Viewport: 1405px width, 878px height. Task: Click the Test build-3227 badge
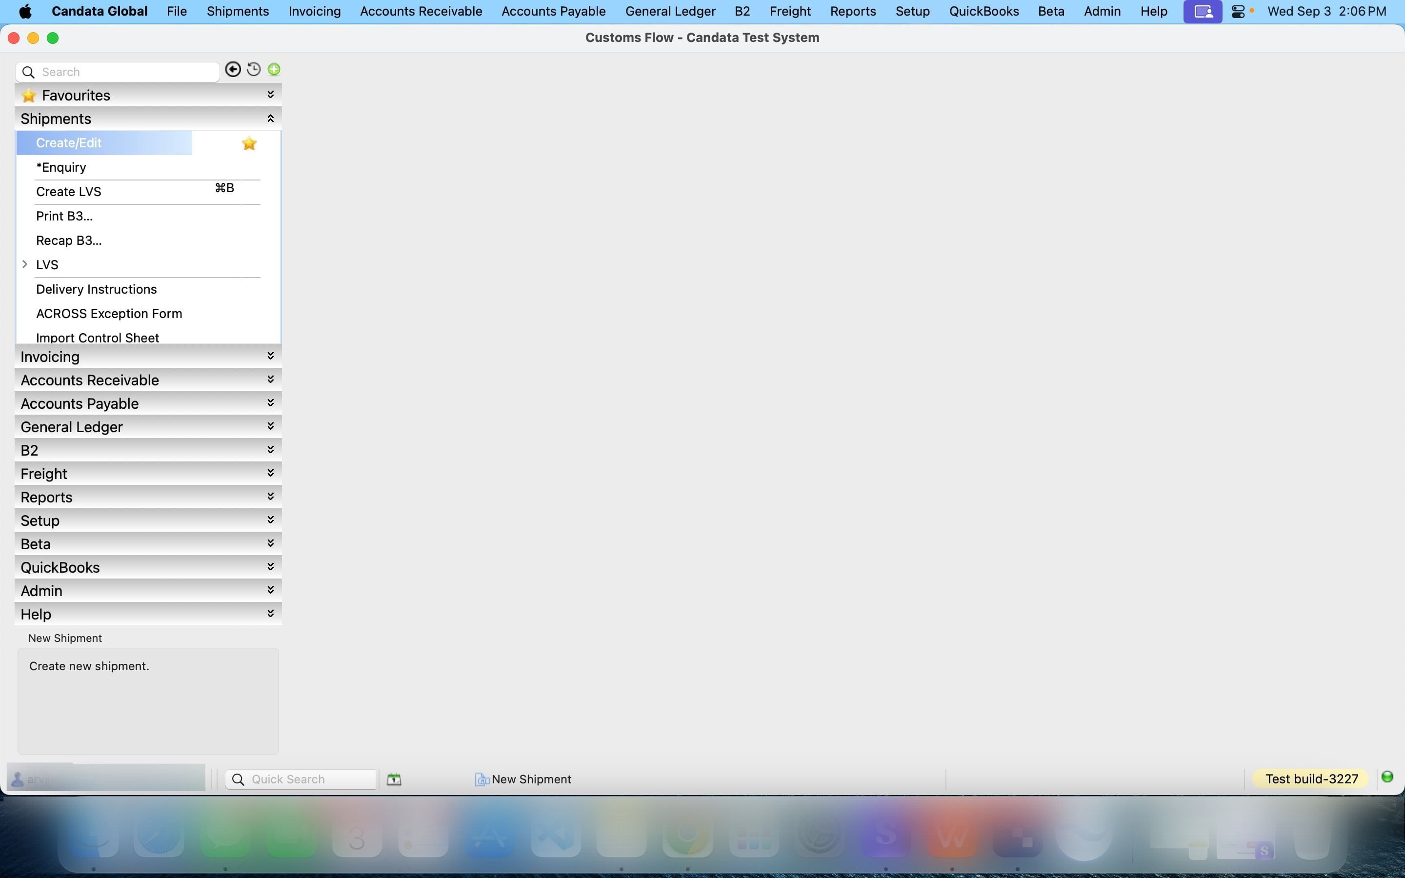pos(1311,778)
